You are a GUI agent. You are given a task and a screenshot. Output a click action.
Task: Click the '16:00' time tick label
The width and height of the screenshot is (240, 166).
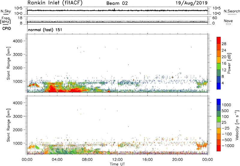tap(147, 160)
